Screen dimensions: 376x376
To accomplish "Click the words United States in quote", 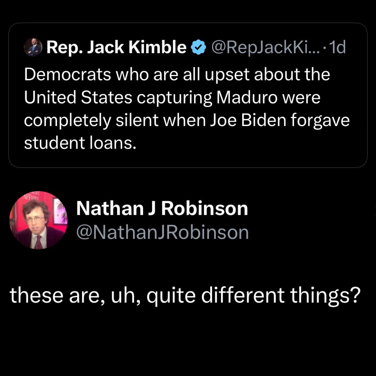I will (x=78, y=98).
